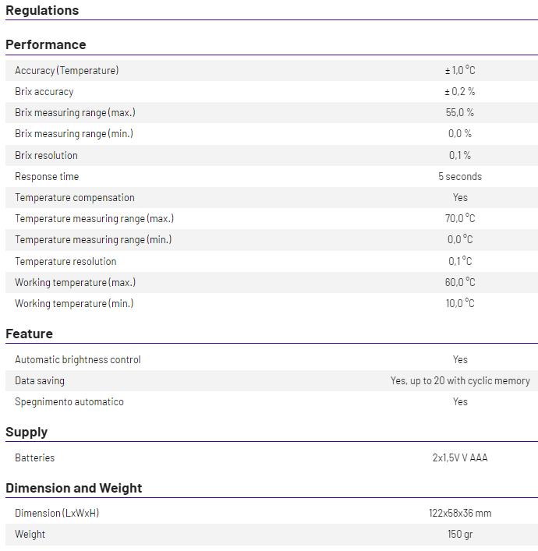Select the Brix accuracy value ± 0,2 %
The width and height of the screenshot is (538, 551).
[x=460, y=92]
